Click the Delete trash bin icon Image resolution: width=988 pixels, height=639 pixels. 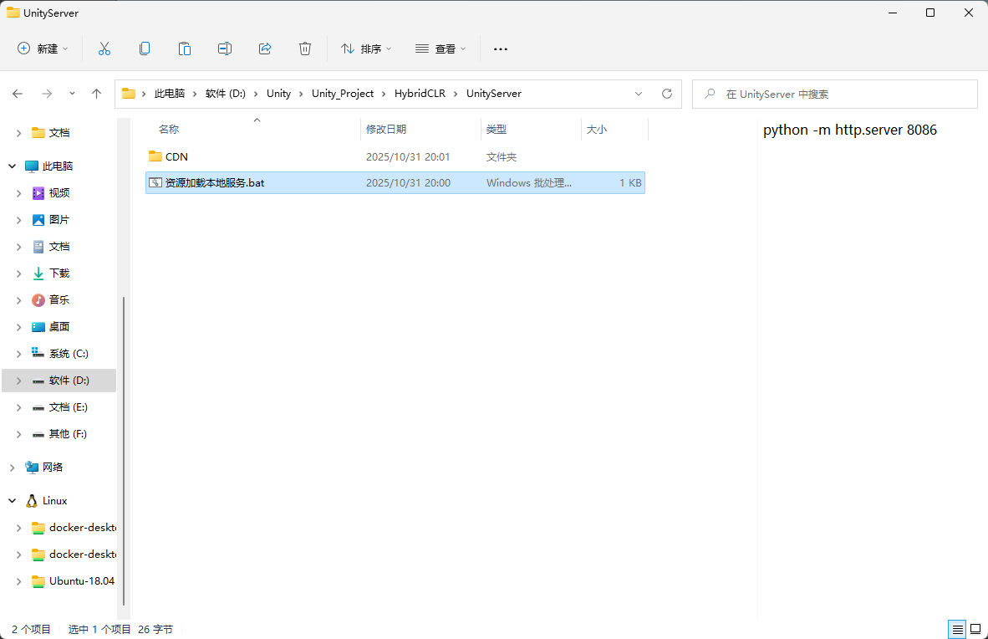coord(305,49)
